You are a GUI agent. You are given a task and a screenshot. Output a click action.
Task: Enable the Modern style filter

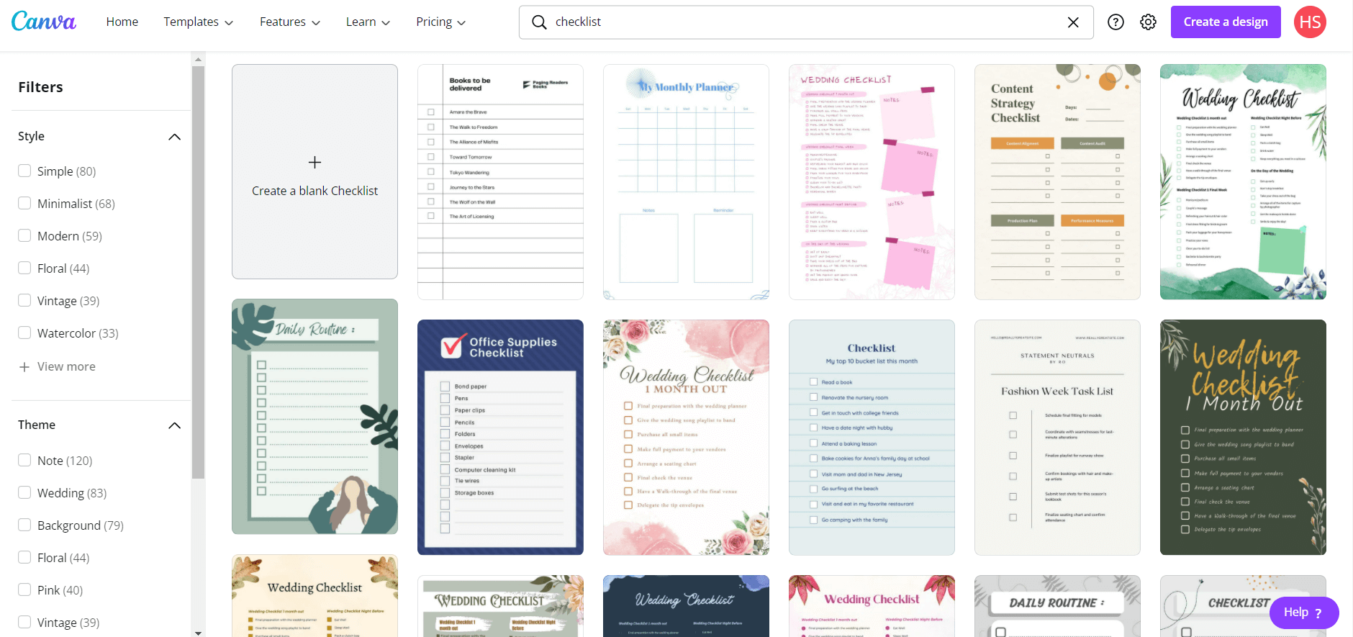24,235
